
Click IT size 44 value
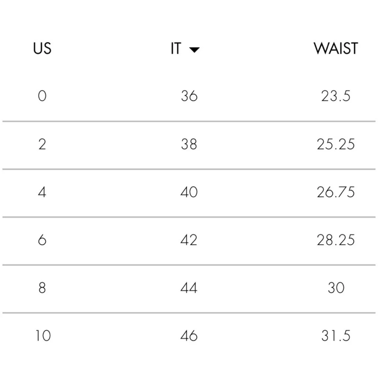[x=189, y=288]
